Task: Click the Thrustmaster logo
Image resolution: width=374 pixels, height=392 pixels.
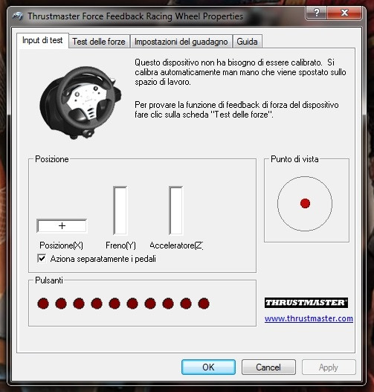Action: [x=306, y=303]
